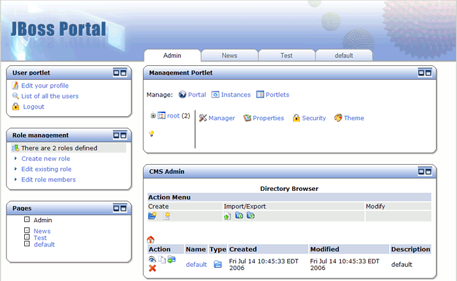Toggle User portlet window minimize control

pyautogui.click(x=116, y=73)
